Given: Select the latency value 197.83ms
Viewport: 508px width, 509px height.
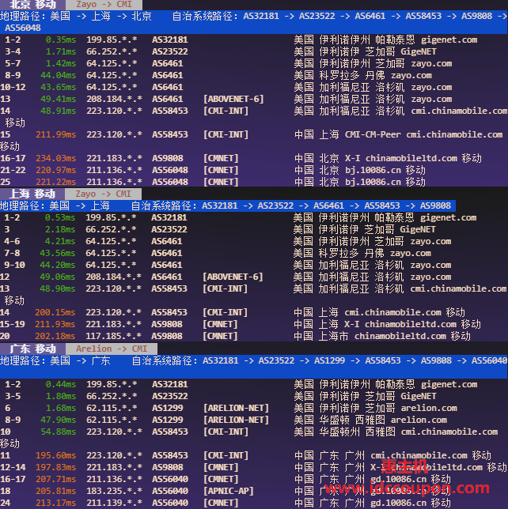Looking at the screenshot, I should click(56, 467).
